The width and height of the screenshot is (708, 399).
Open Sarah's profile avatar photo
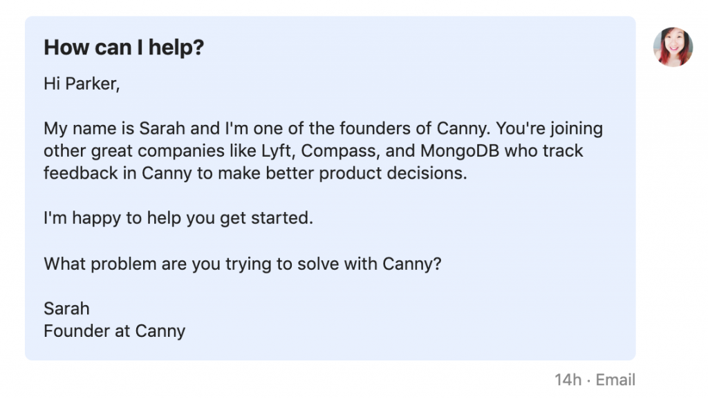(673, 47)
